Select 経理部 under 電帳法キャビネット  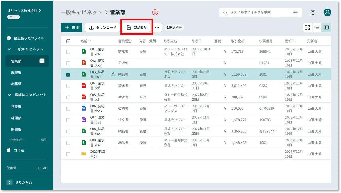(x=16, y=118)
